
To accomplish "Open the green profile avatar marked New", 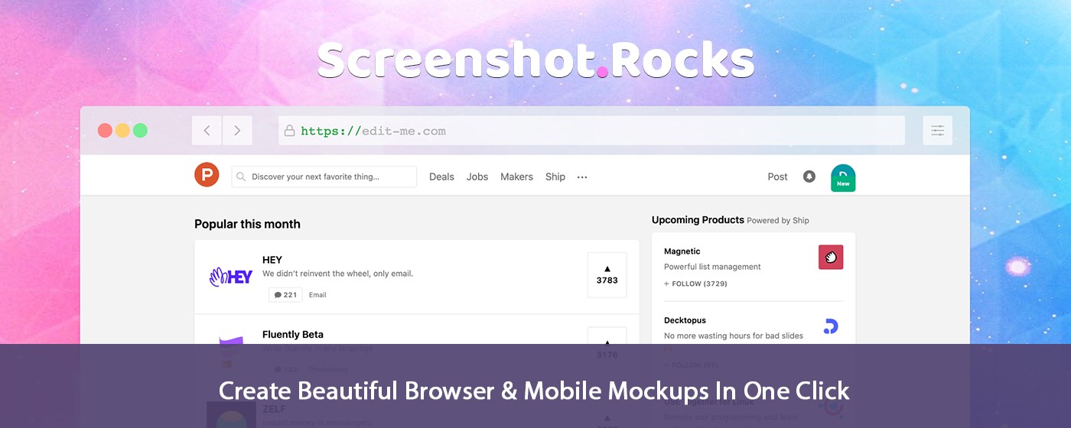I will point(843,177).
